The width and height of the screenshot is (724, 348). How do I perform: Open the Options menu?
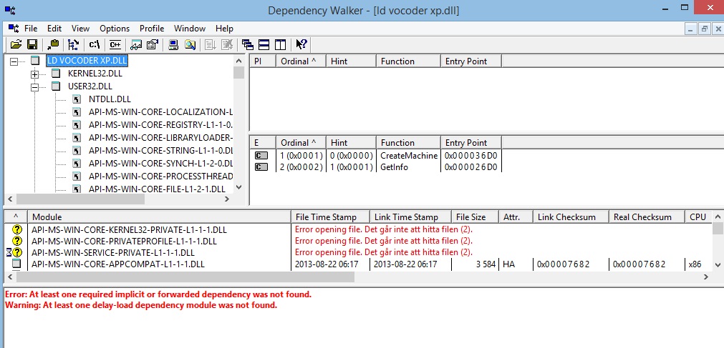click(115, 29)
